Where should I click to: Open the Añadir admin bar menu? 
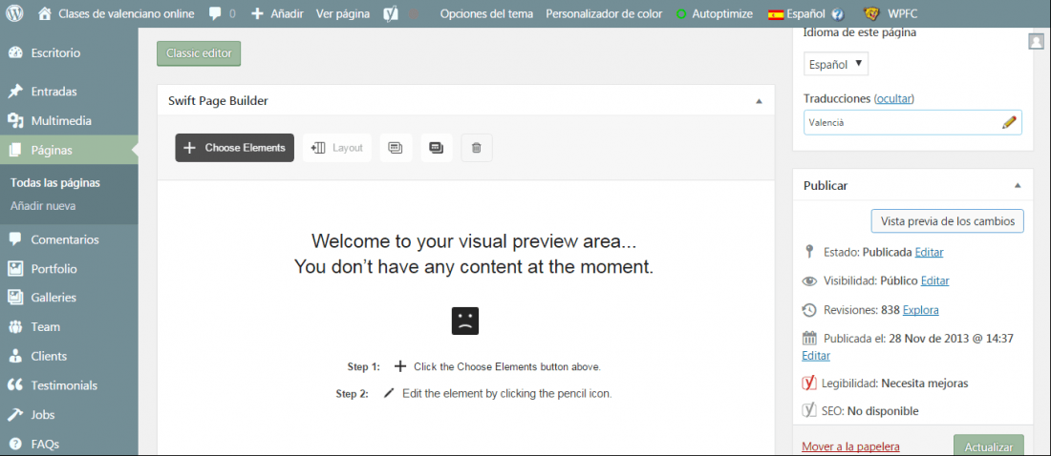pyautogui.click(x=277, y=13)
